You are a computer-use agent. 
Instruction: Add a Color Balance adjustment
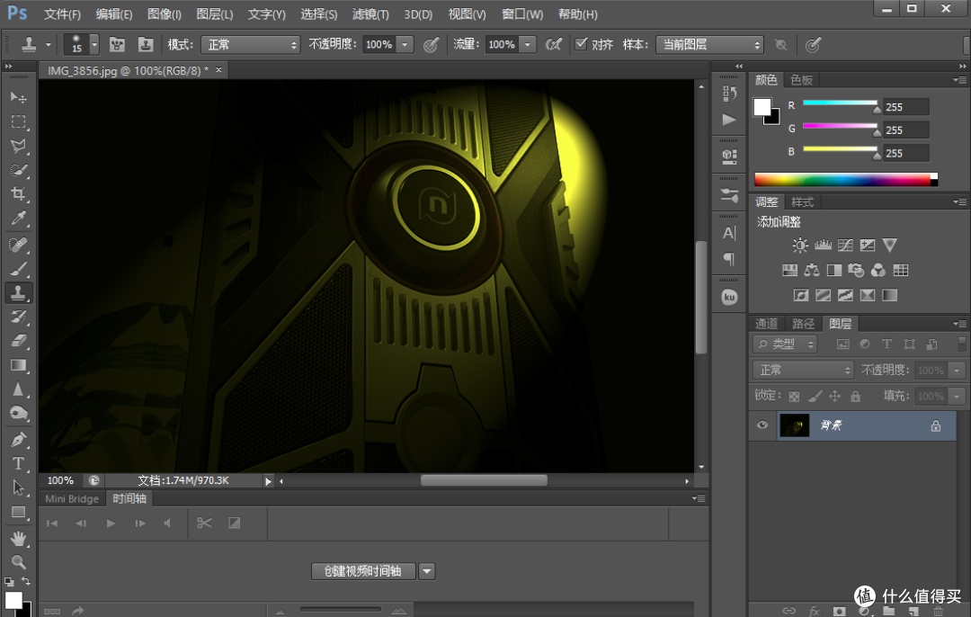(812, 270)
